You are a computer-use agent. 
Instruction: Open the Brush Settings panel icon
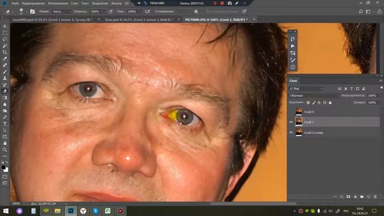coord(293,60)
